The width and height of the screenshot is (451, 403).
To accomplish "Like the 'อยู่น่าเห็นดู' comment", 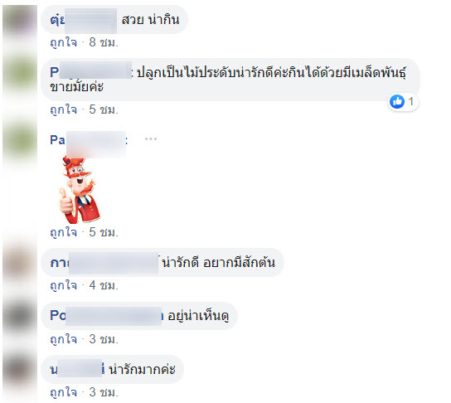I will coord(63,339).
